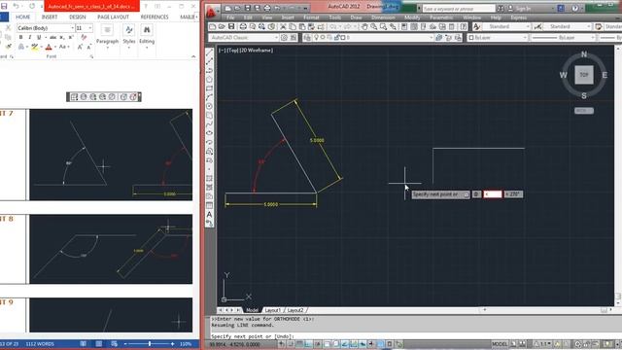Switch to Word's PAGE LAYOUT ribbon tab

[x=113, y=17]
